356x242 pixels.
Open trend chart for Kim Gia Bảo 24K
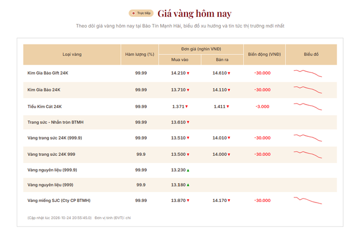click(308, 90)
